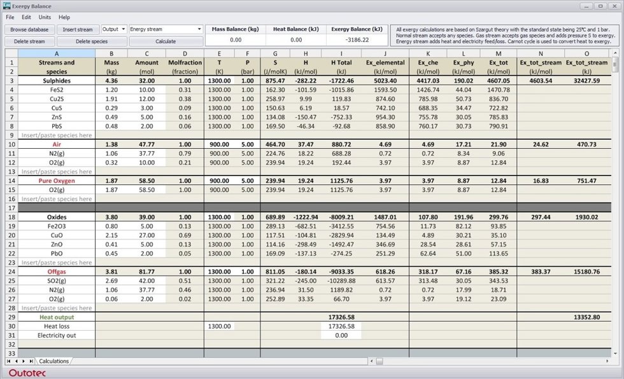The width and height of the screenshot is (624, 379).
Task: Click the Ex_elemental column title
Action: point(385,62)
